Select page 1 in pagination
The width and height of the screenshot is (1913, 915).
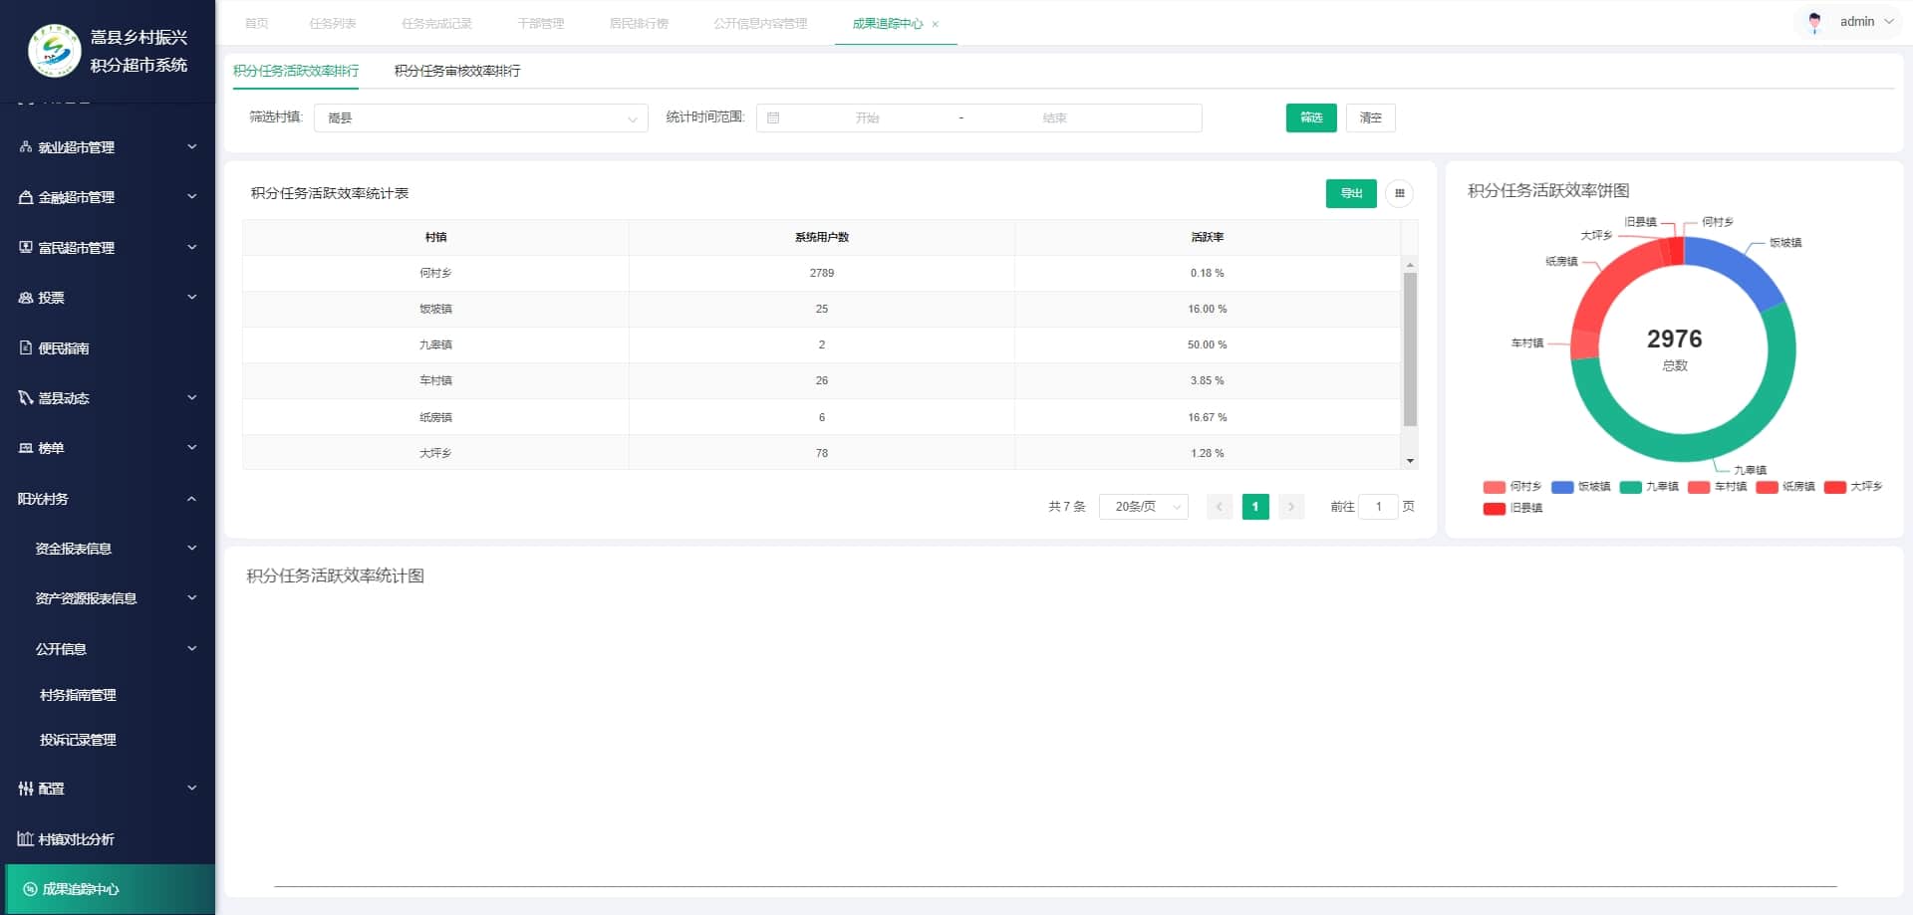(1255, 507)
